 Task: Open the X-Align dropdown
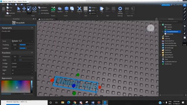22,63
